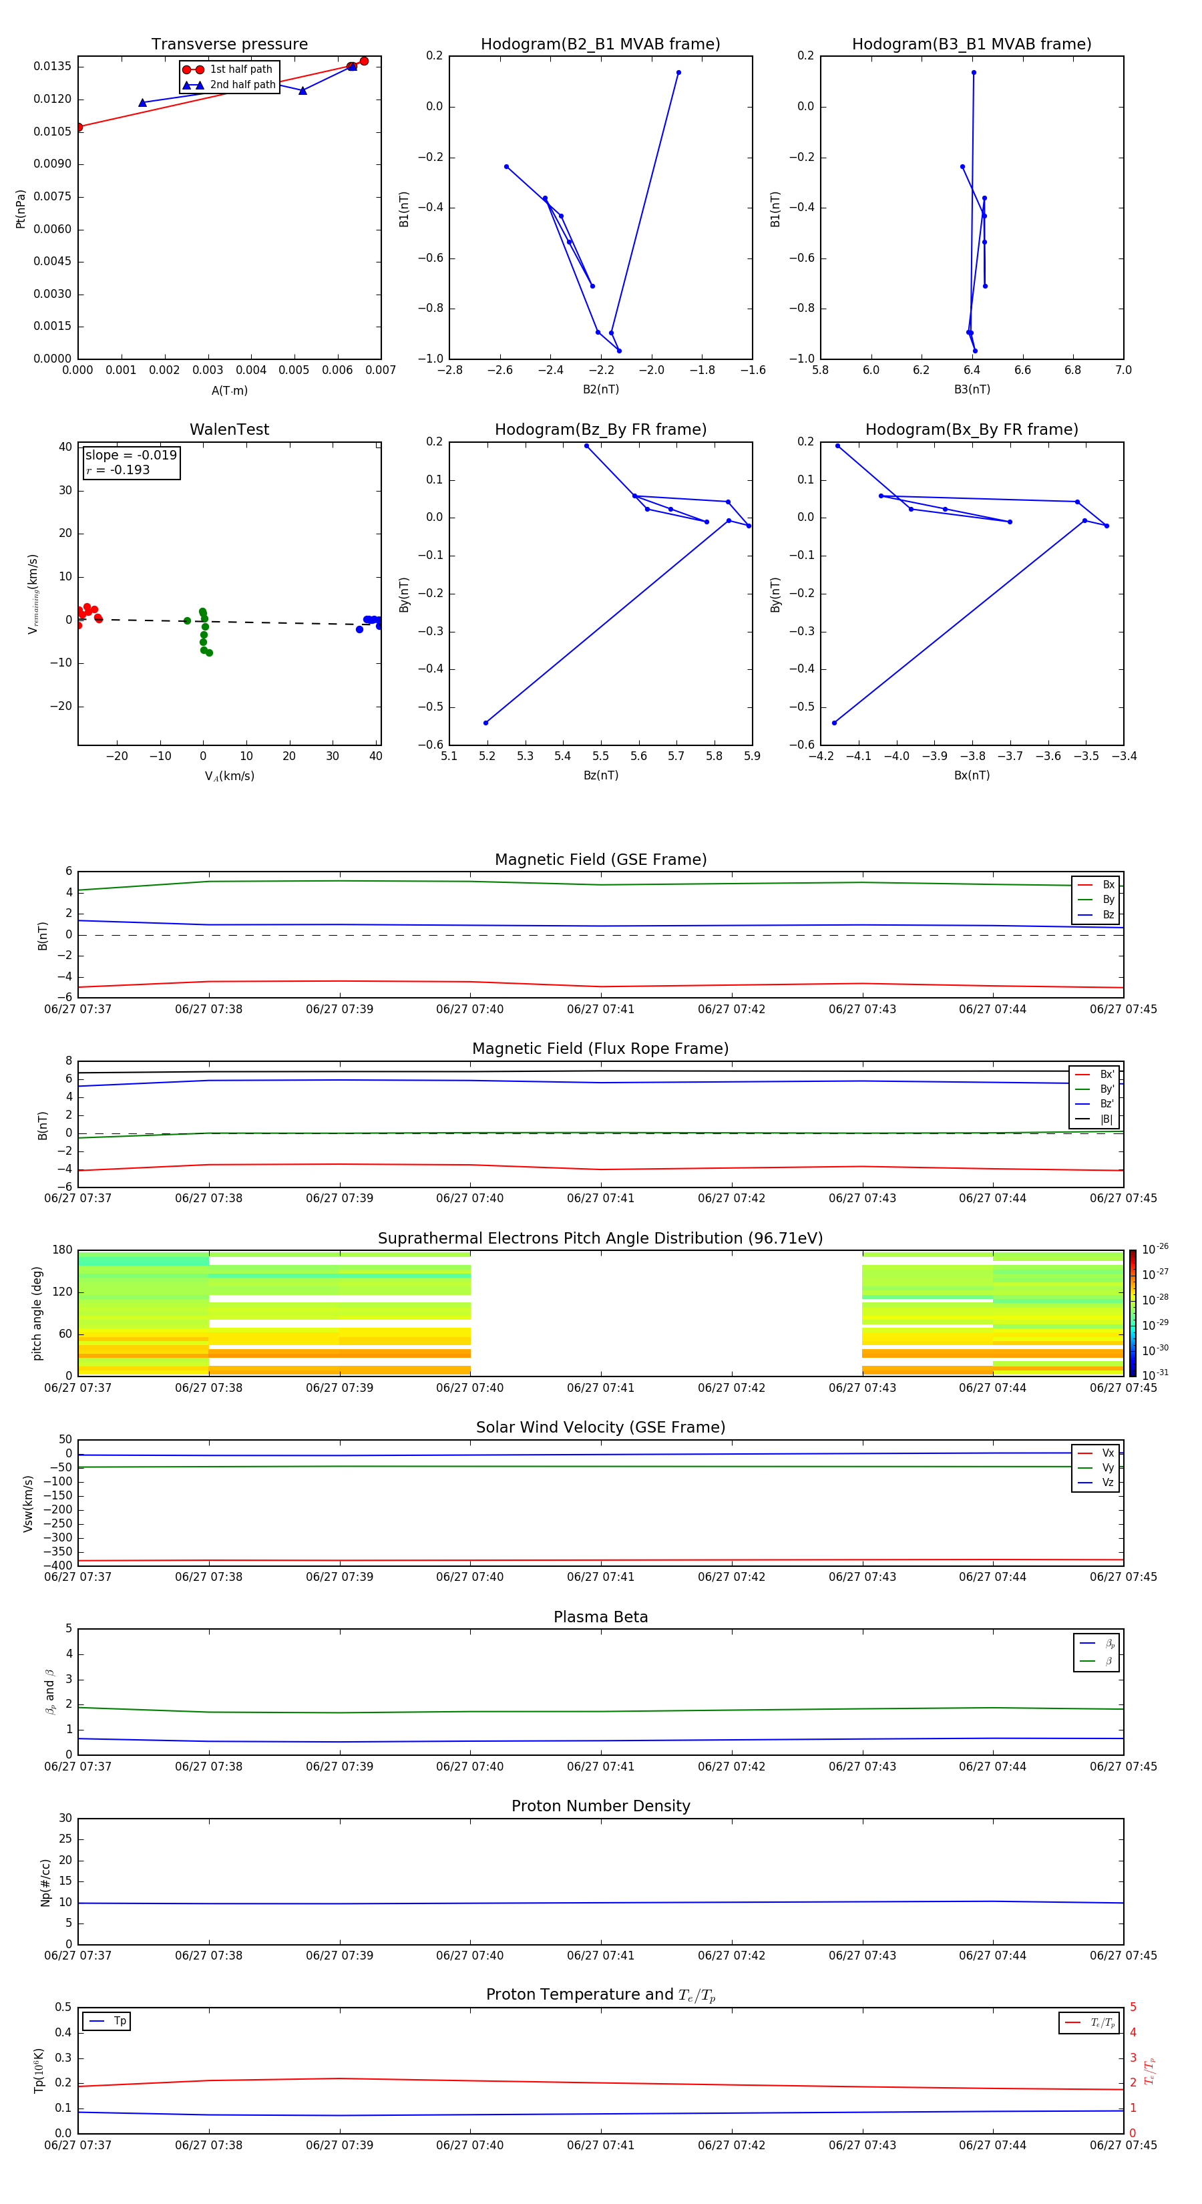Viewport: 1202px width, 2204px height.
Task: Click the 'Solar Wind Velocity (GSE Frame)' title
Action: 600,1428
